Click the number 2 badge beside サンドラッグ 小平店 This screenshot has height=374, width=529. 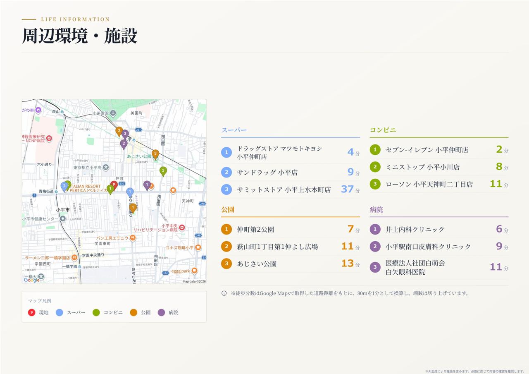[x=226, y=172]
